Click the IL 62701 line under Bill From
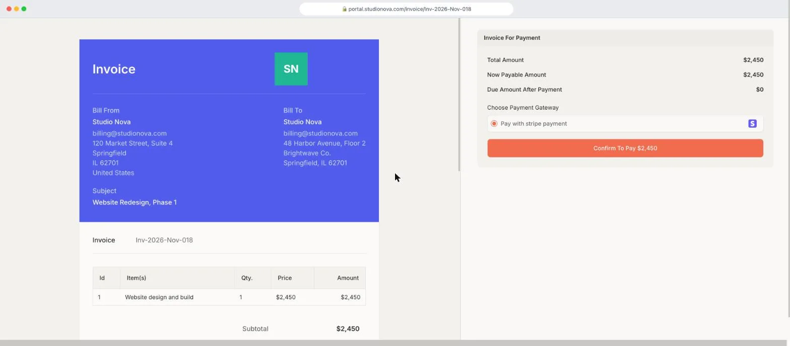790x346 pixels. (106, 163)
